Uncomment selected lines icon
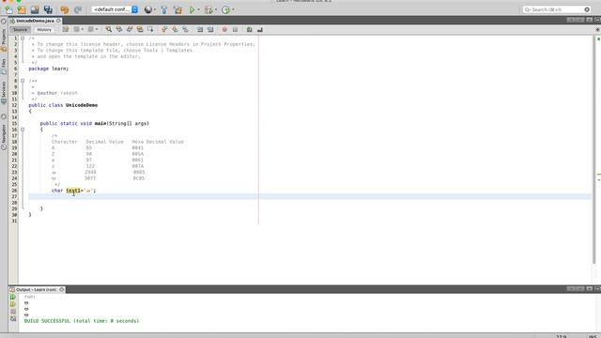 point(260,29)
